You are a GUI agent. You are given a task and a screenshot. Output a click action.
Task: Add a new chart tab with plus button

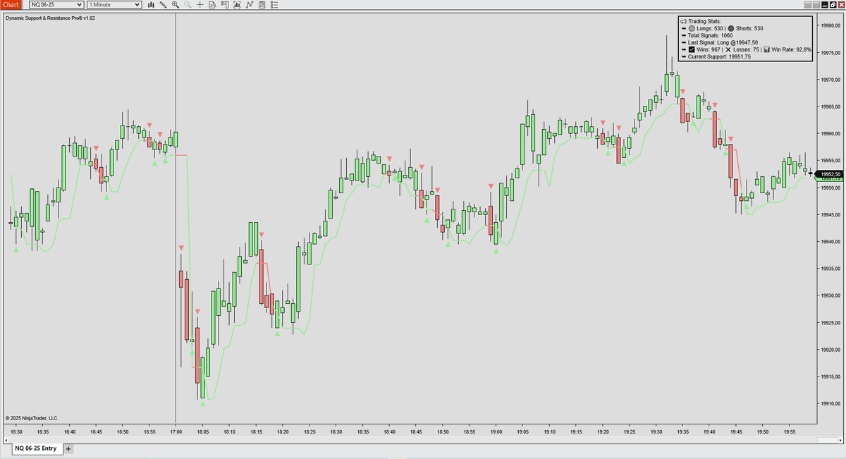(68, 448)
